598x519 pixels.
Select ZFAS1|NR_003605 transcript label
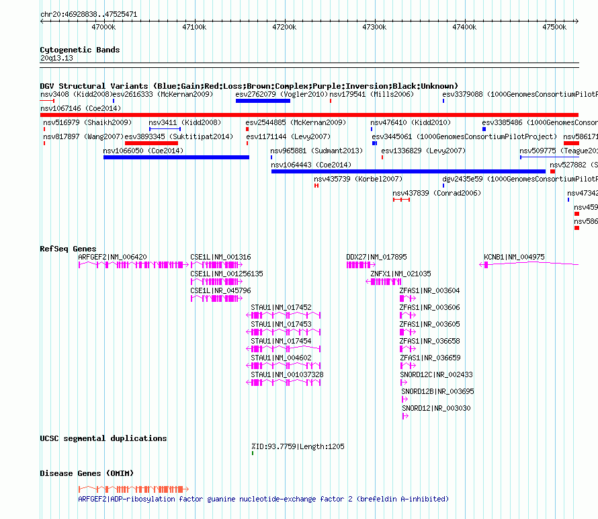[429, 324]
